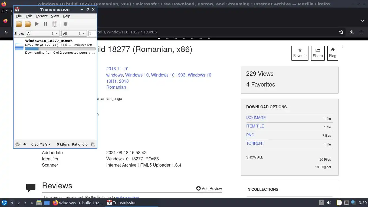Open the ISO IMAGE download link
Viewport: 368px width, 207px height.
pos(256,118)
